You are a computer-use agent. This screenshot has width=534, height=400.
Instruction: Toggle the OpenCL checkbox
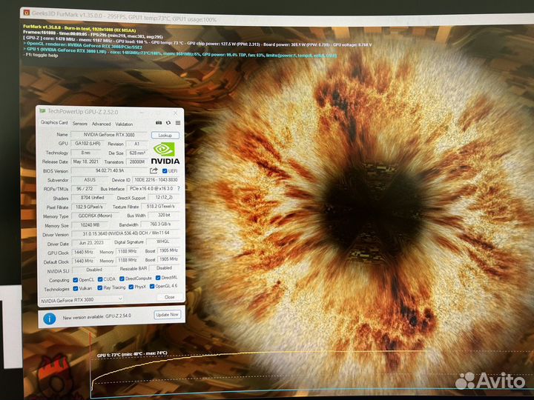tap(76, 280)
